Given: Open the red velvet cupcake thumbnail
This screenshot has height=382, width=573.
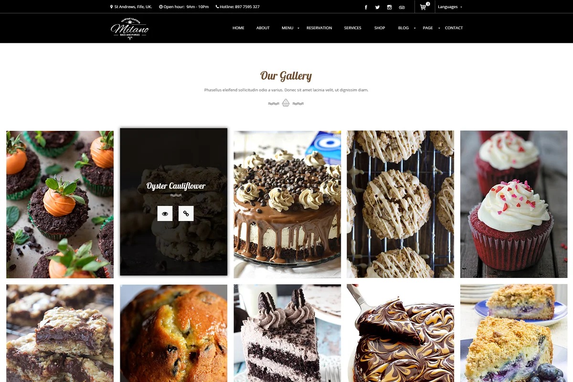Looking at the screenshot, I should coord(514,204).
